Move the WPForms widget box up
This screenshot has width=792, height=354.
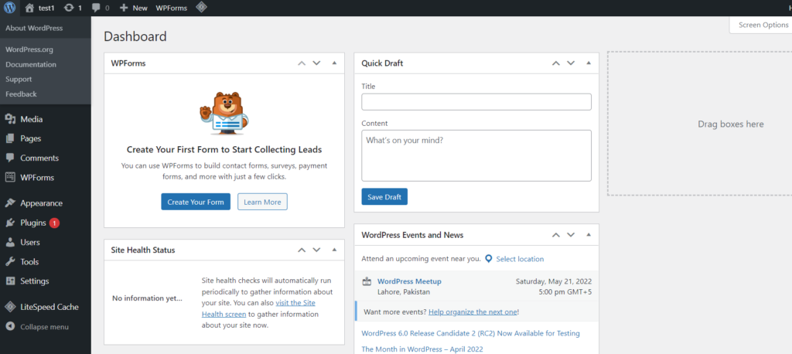click(302, 63)
